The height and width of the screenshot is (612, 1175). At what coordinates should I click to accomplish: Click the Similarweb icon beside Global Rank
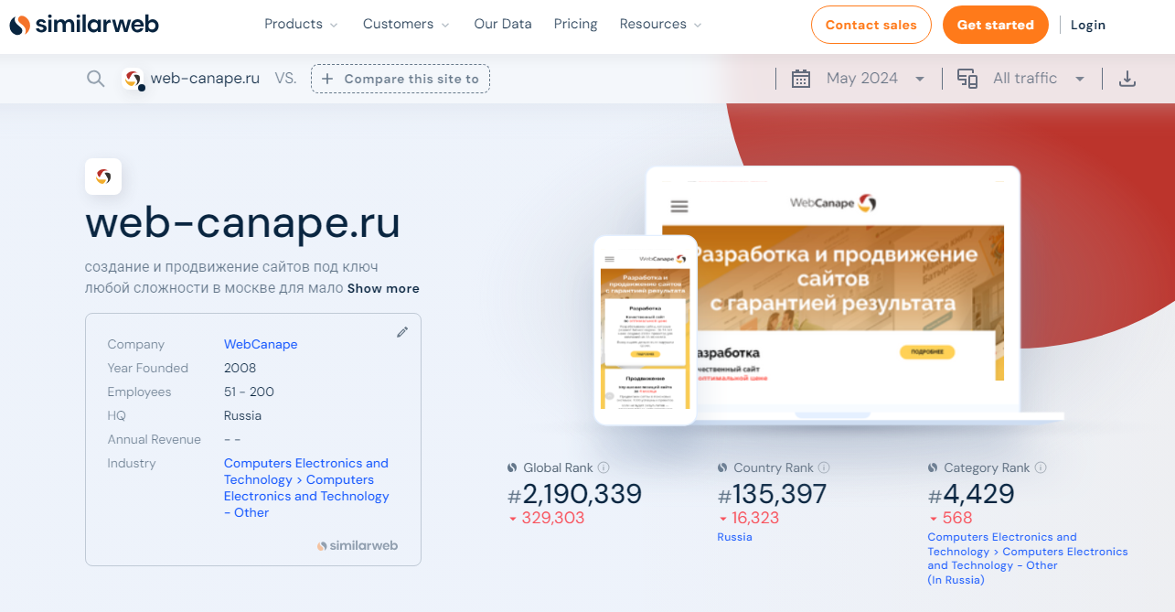coord(513,467)
